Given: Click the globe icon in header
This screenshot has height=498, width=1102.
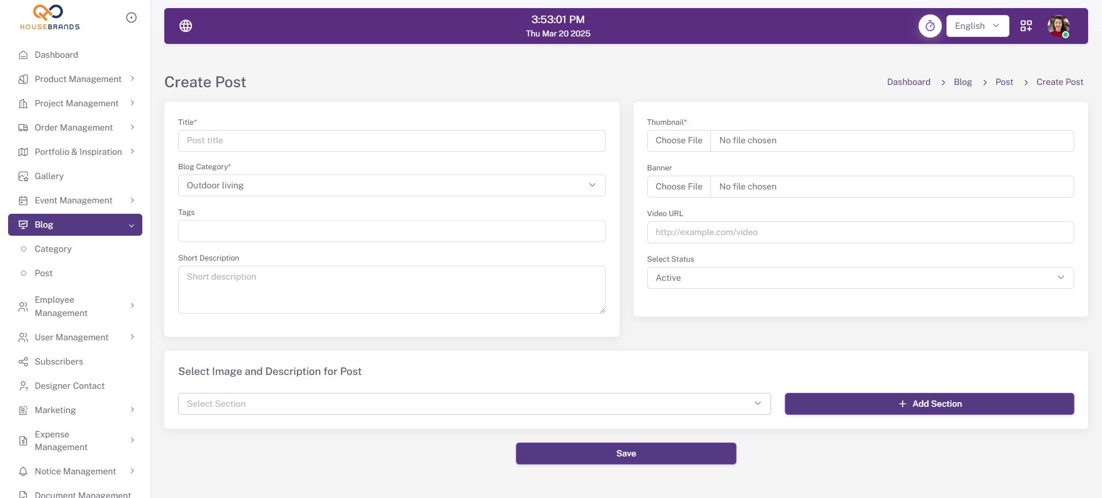Looking at the screenshot, I should click(x=186, y=26).
